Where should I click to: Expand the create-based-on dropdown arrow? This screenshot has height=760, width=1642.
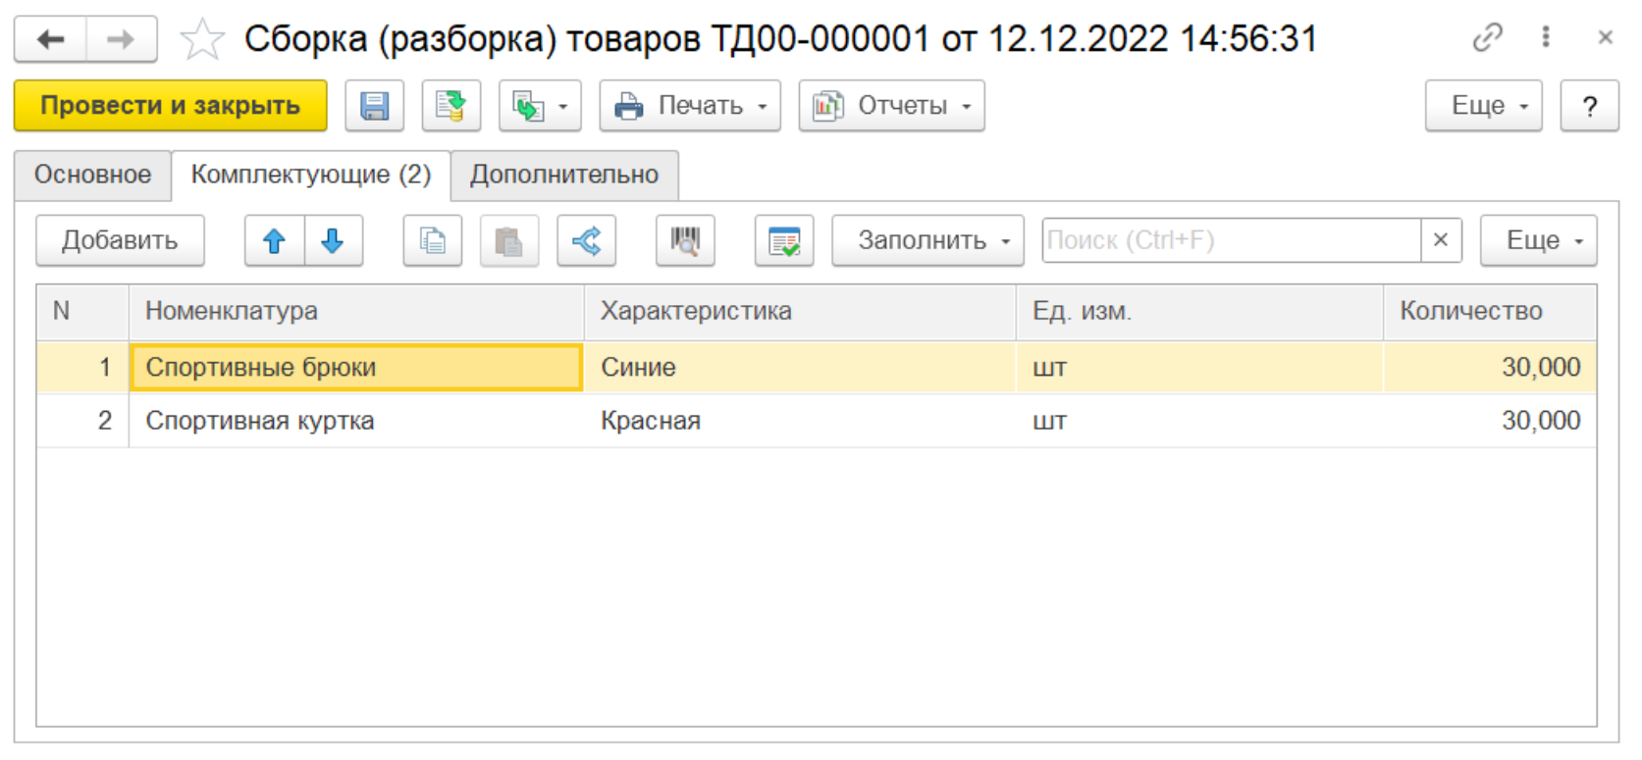(x=562, y=106)
